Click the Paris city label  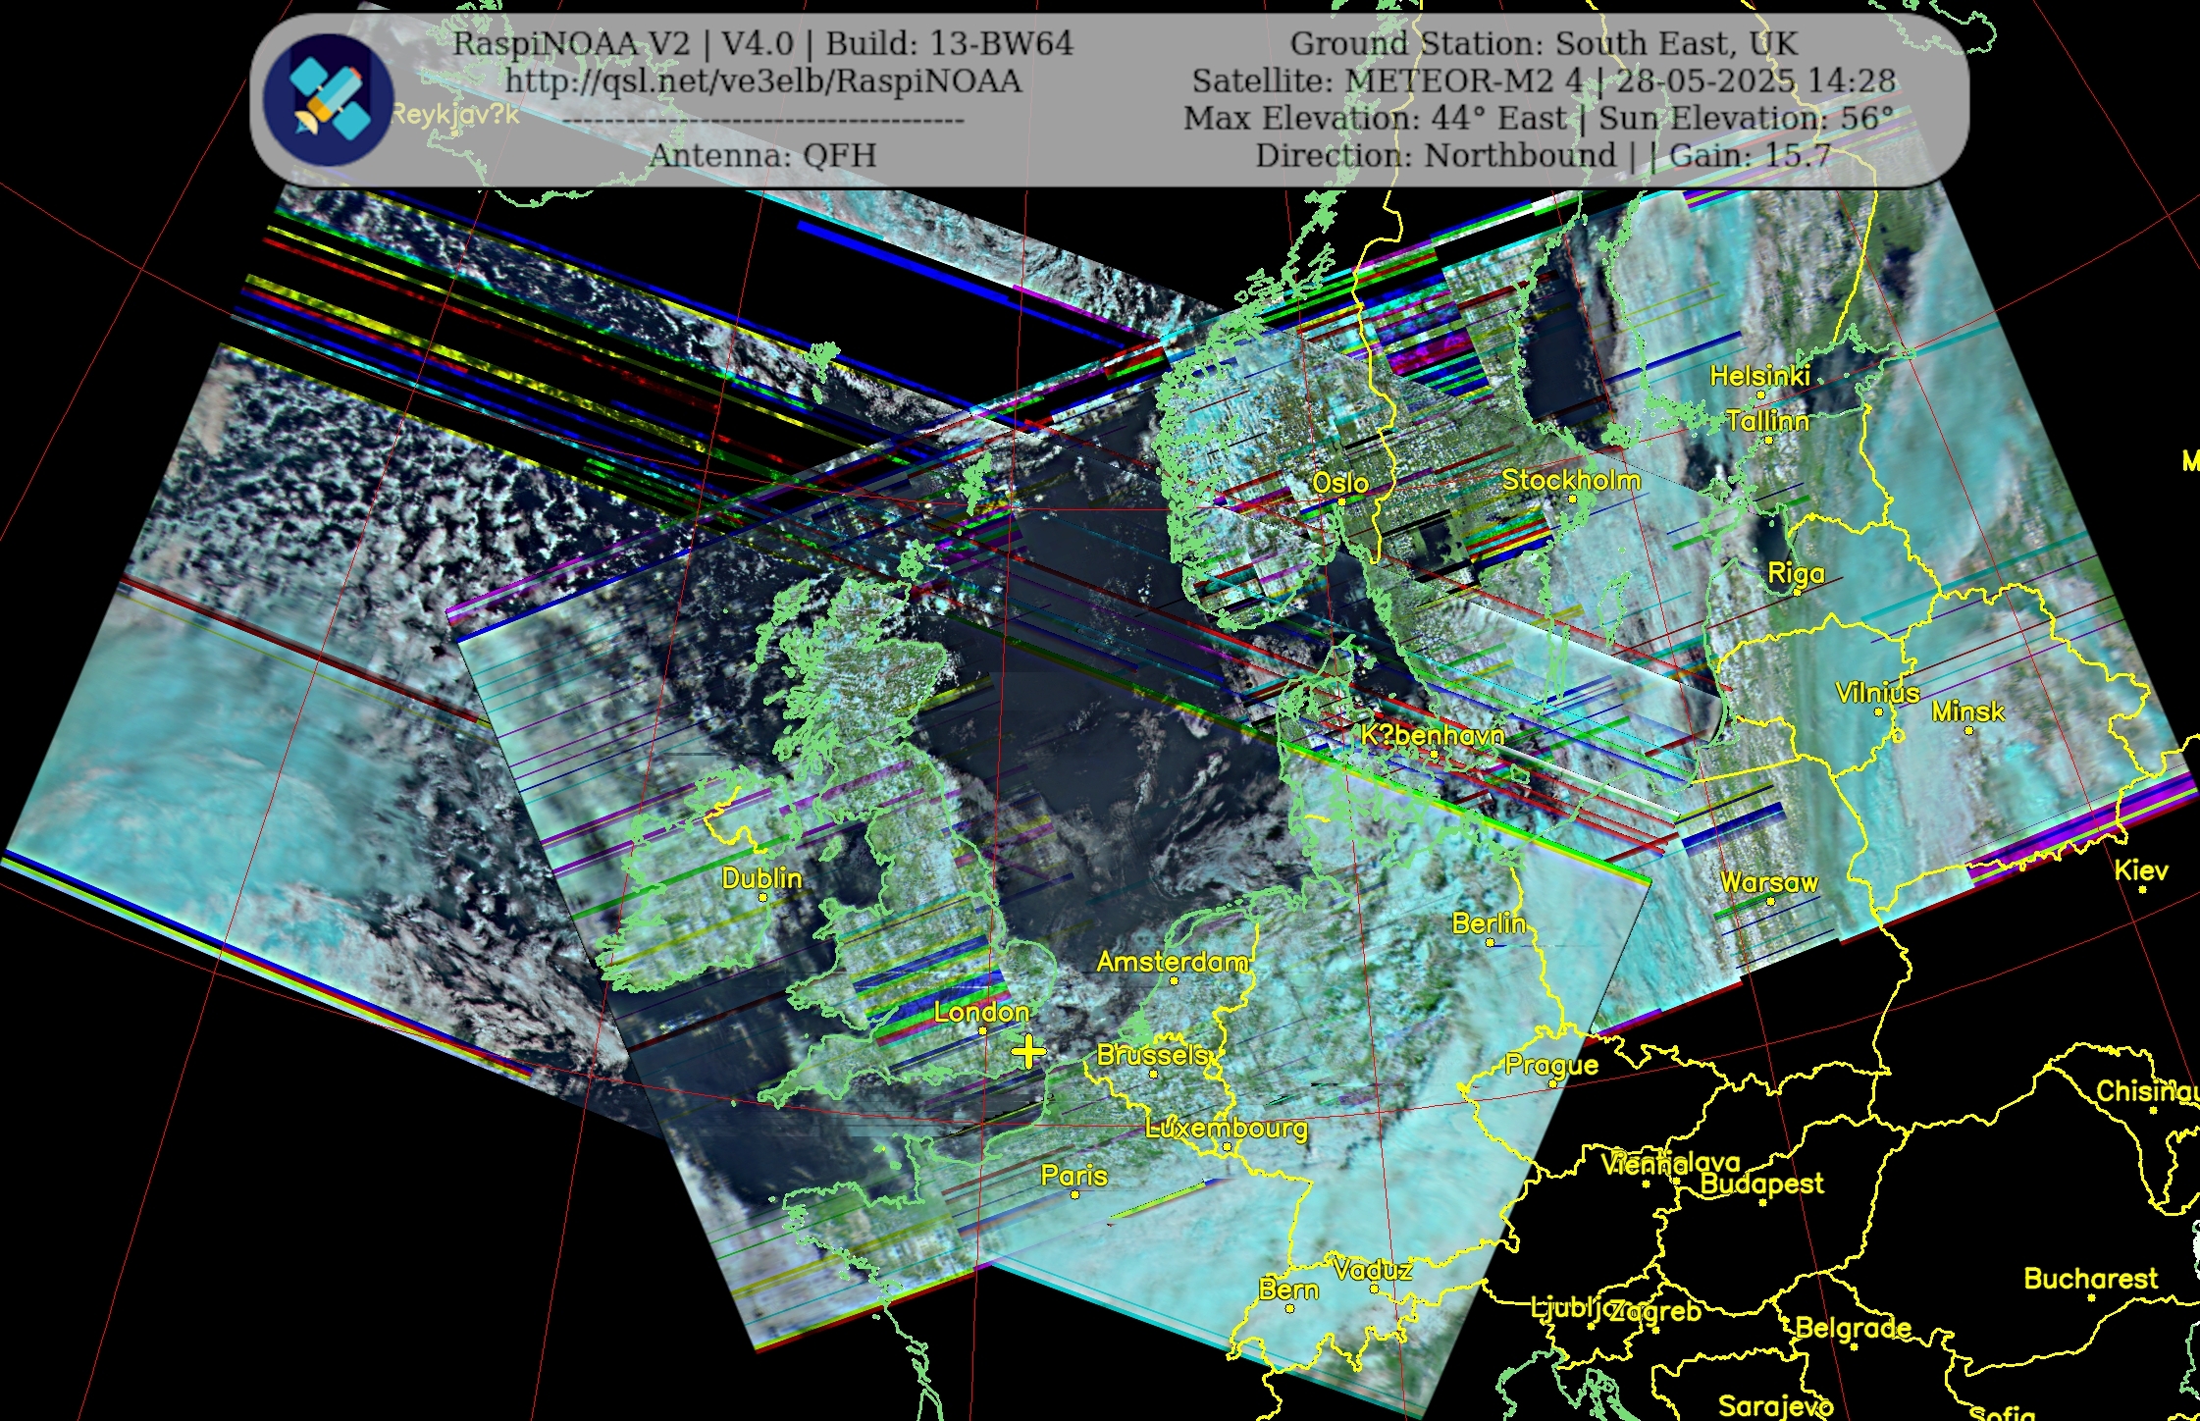(x=1074, y=1176)
